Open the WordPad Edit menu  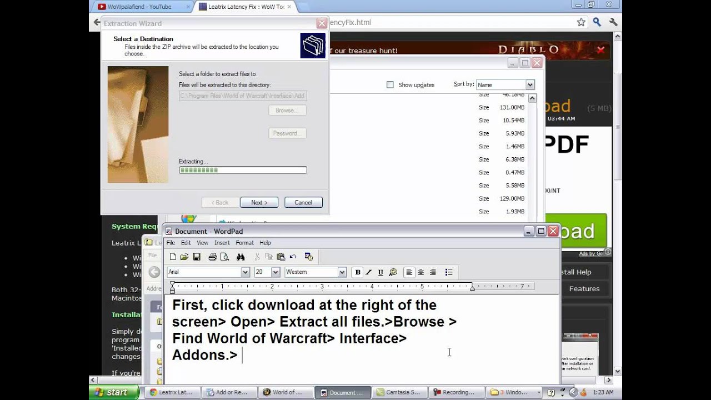coord(186,243)
